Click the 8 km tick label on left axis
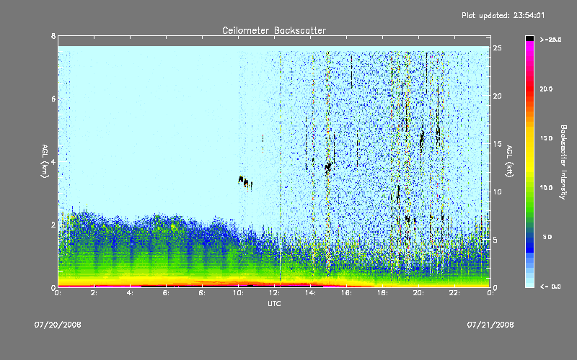Viewport: 577px width, 360px height. coord(53,36)
